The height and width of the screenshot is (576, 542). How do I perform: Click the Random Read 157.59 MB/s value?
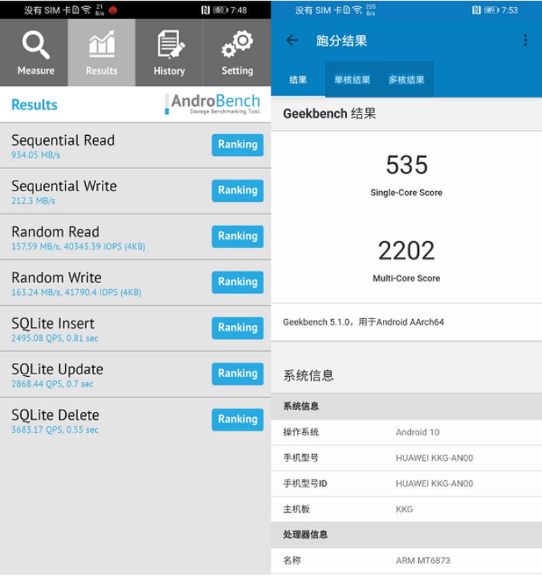[78, 246]
